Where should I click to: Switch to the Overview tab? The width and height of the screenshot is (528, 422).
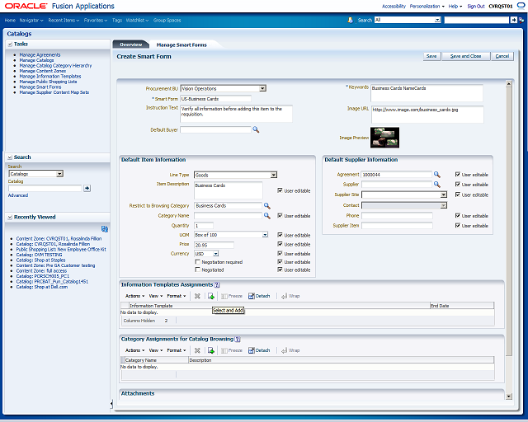(x=130, y=45)
